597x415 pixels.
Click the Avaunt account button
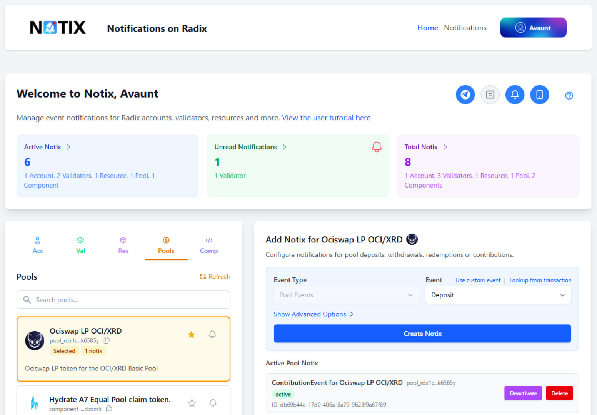tap(533, 28)
